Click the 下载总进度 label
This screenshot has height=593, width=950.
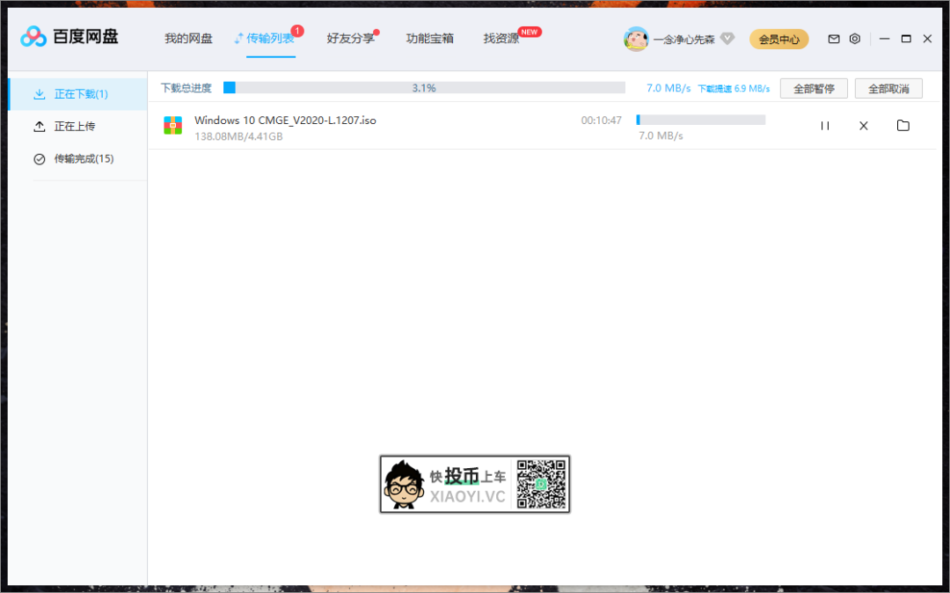coord(186,88)
